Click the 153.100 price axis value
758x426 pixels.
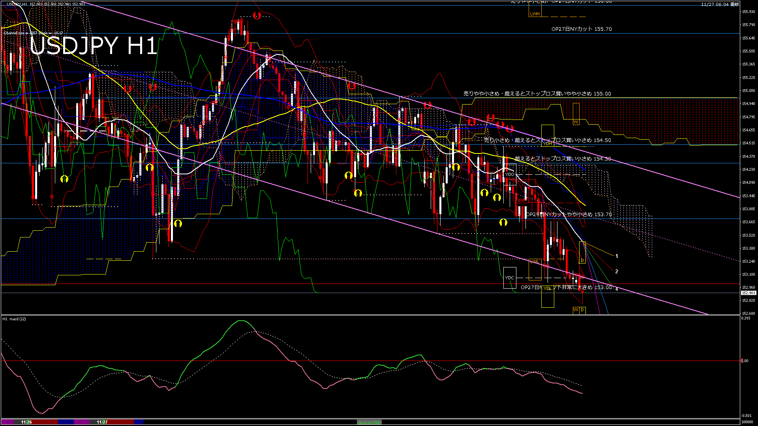point(749,275)
